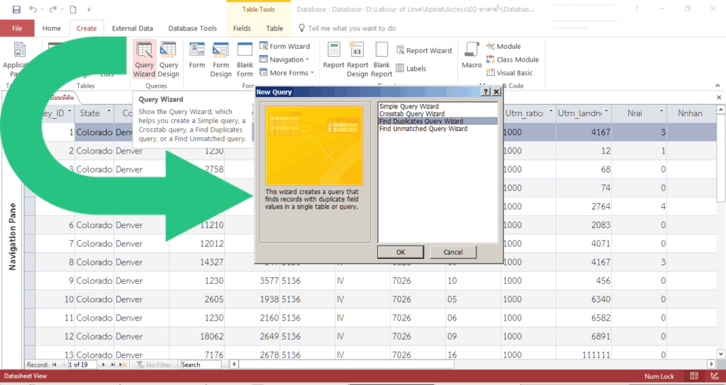Expand the More Forms dropdown
Screen dimensions: 726x385
(286, 73)
